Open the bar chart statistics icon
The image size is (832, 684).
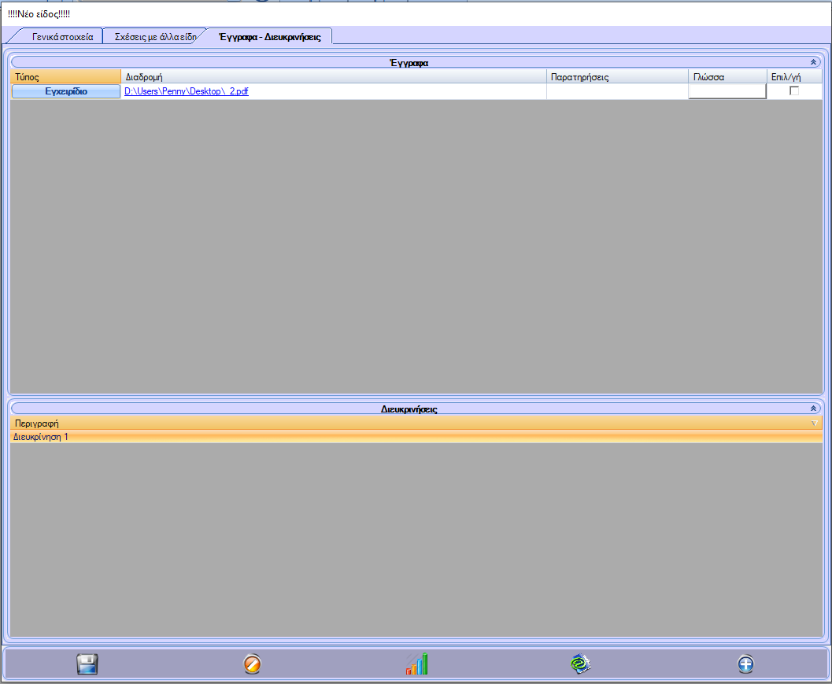click(x=417, y=664)
